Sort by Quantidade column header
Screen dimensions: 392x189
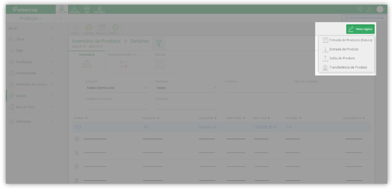[x=207, y=118]
